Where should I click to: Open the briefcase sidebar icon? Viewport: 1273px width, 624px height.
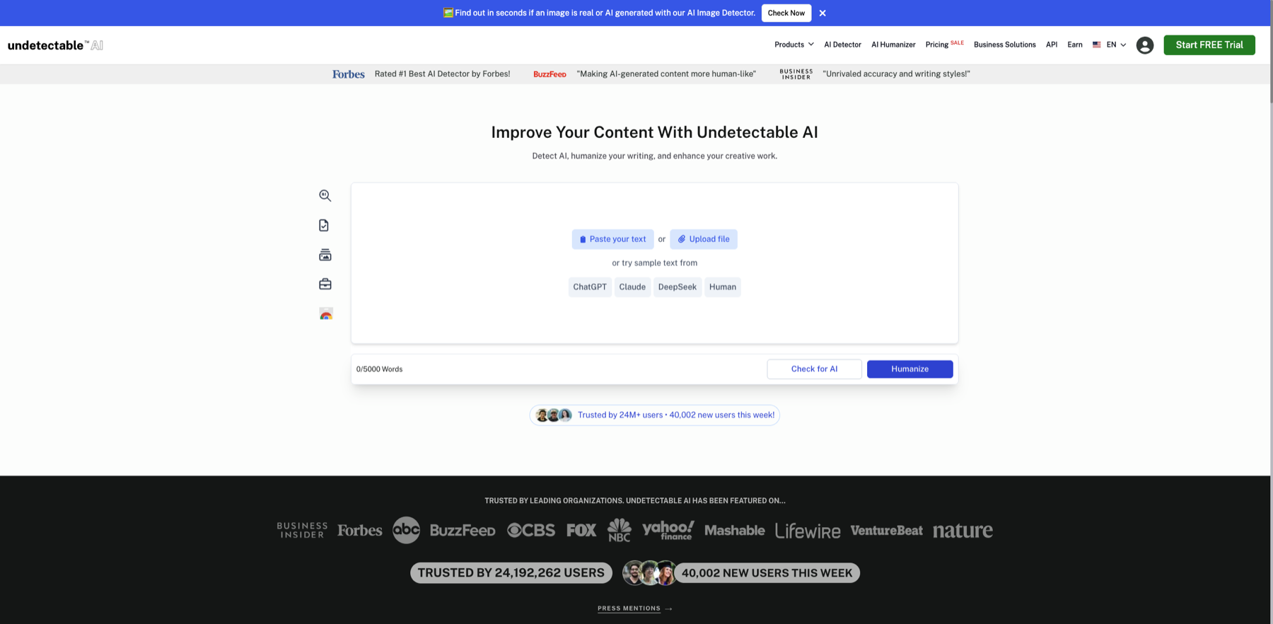pyautogui.click(x=325, y=284)
